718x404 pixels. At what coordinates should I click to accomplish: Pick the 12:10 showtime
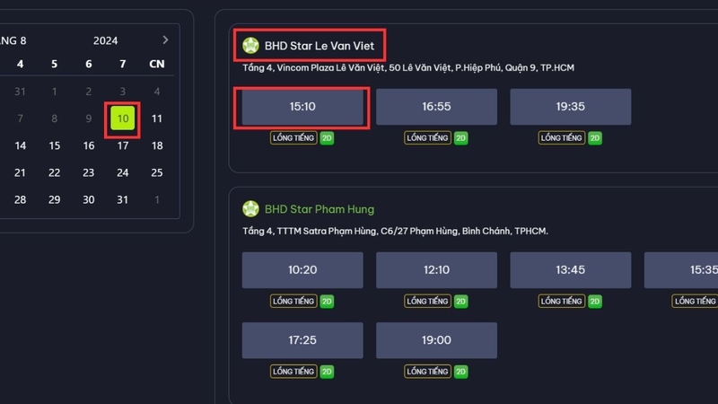pyautogui.click(x=436, y=270)
